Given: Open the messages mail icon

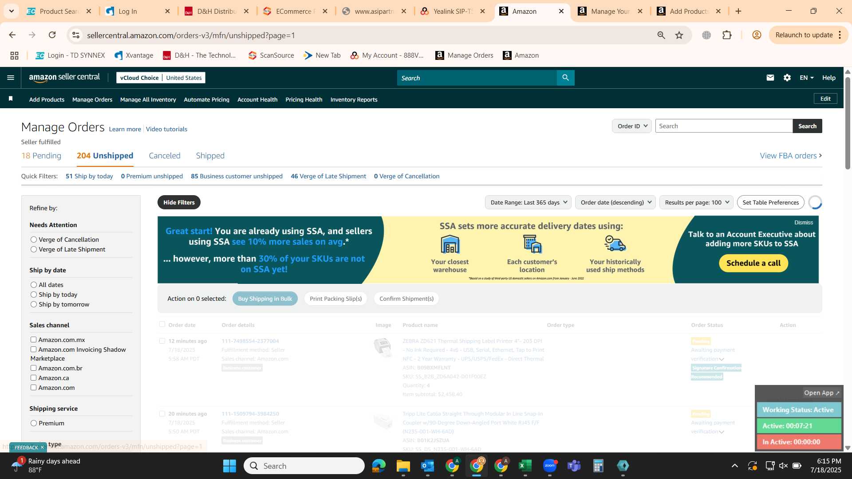Looking at the screenshot, I should coord(770,78).
